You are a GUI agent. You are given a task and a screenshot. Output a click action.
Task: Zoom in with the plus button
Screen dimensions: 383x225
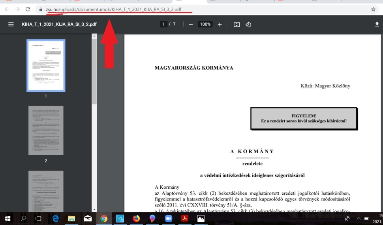coord(220,24)
